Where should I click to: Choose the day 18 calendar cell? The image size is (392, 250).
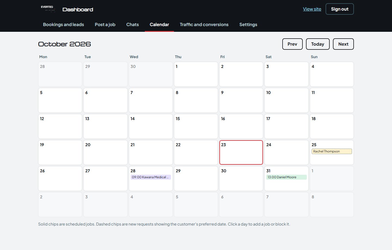[332, 126]
